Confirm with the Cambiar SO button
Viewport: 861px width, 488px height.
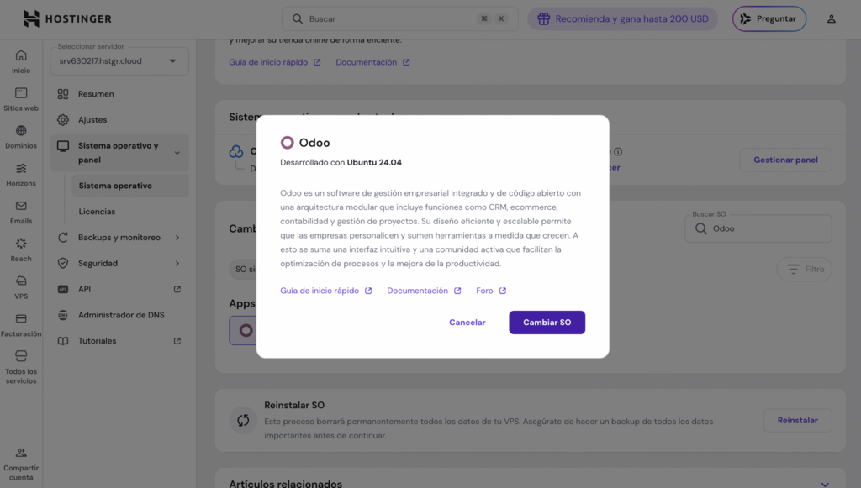(x=547, y=322)
